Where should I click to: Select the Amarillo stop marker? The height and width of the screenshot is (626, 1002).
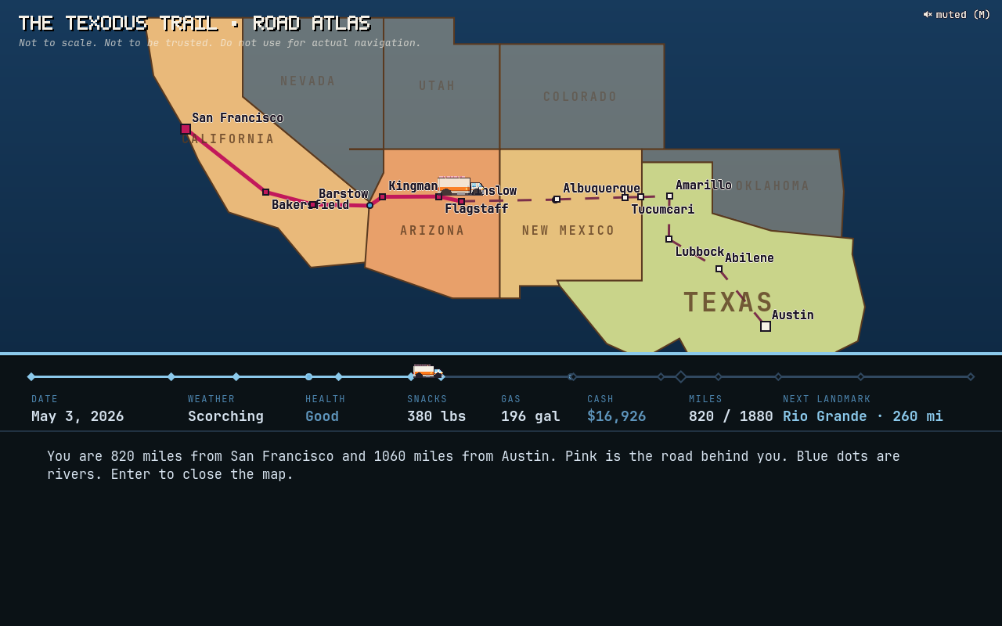pyautogui.click(x=670, y=196)
